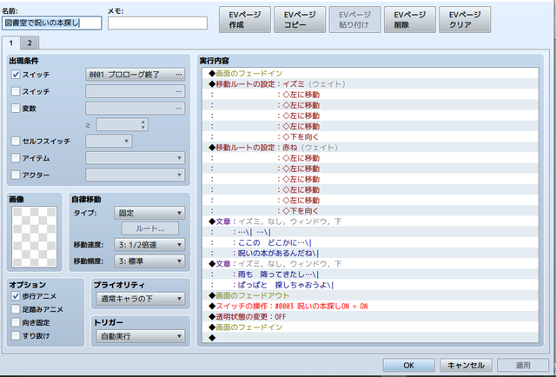Uncheck the 歩行アニメ option
The width and height of the screenshot is (556, 377).
pos(16,296)
